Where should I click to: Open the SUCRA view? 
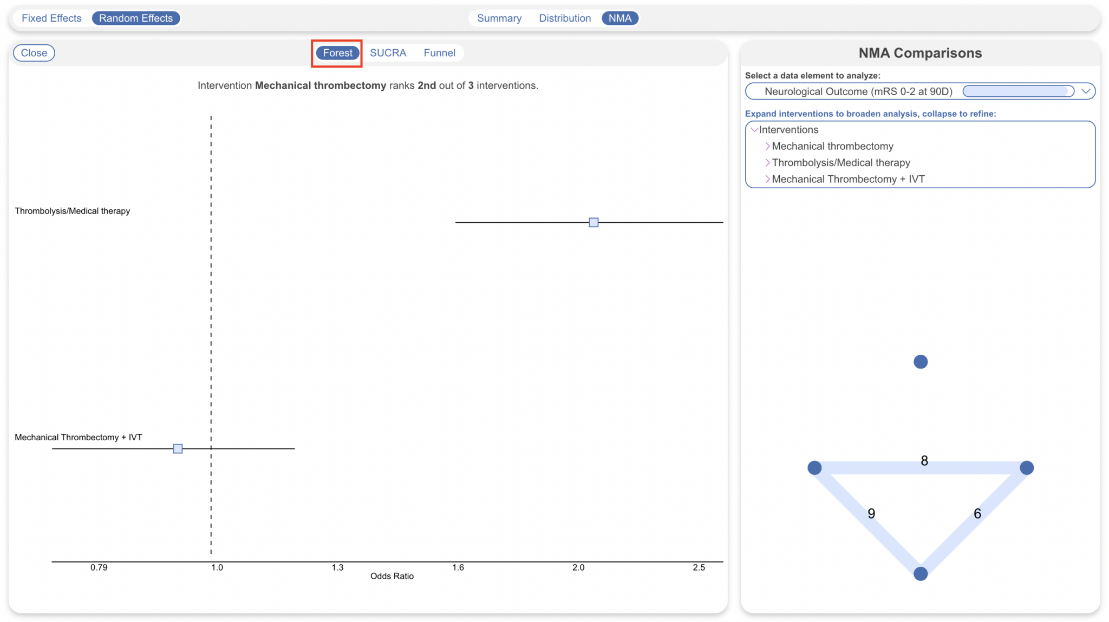click(x=388, y=52)
